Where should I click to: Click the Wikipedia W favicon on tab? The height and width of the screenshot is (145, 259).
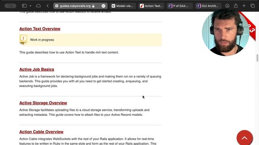(113, 6)
